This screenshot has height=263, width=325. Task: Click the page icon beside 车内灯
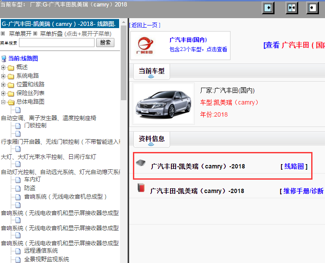(18, 180)
